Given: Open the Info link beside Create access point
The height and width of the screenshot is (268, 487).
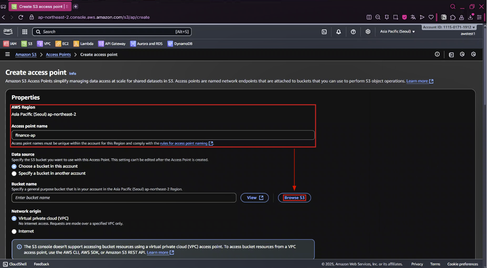Looking at the screenshot, I should tap(73, 73).
